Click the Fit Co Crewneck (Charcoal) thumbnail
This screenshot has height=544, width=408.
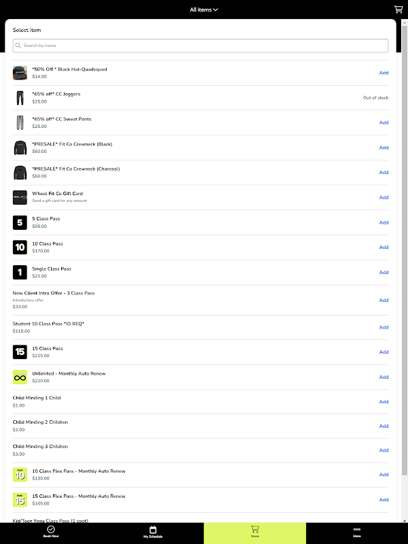(20, 173)
